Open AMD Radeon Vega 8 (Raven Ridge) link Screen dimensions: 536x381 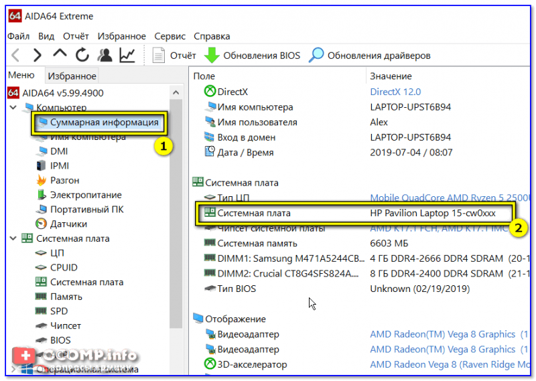point(450,365)
